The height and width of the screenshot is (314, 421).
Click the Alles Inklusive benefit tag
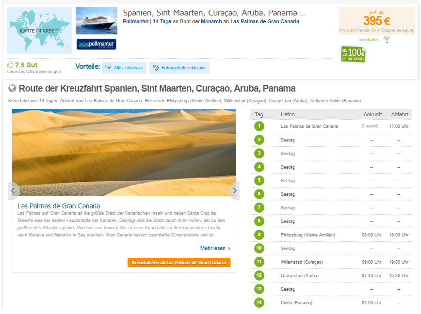[124, 68]
